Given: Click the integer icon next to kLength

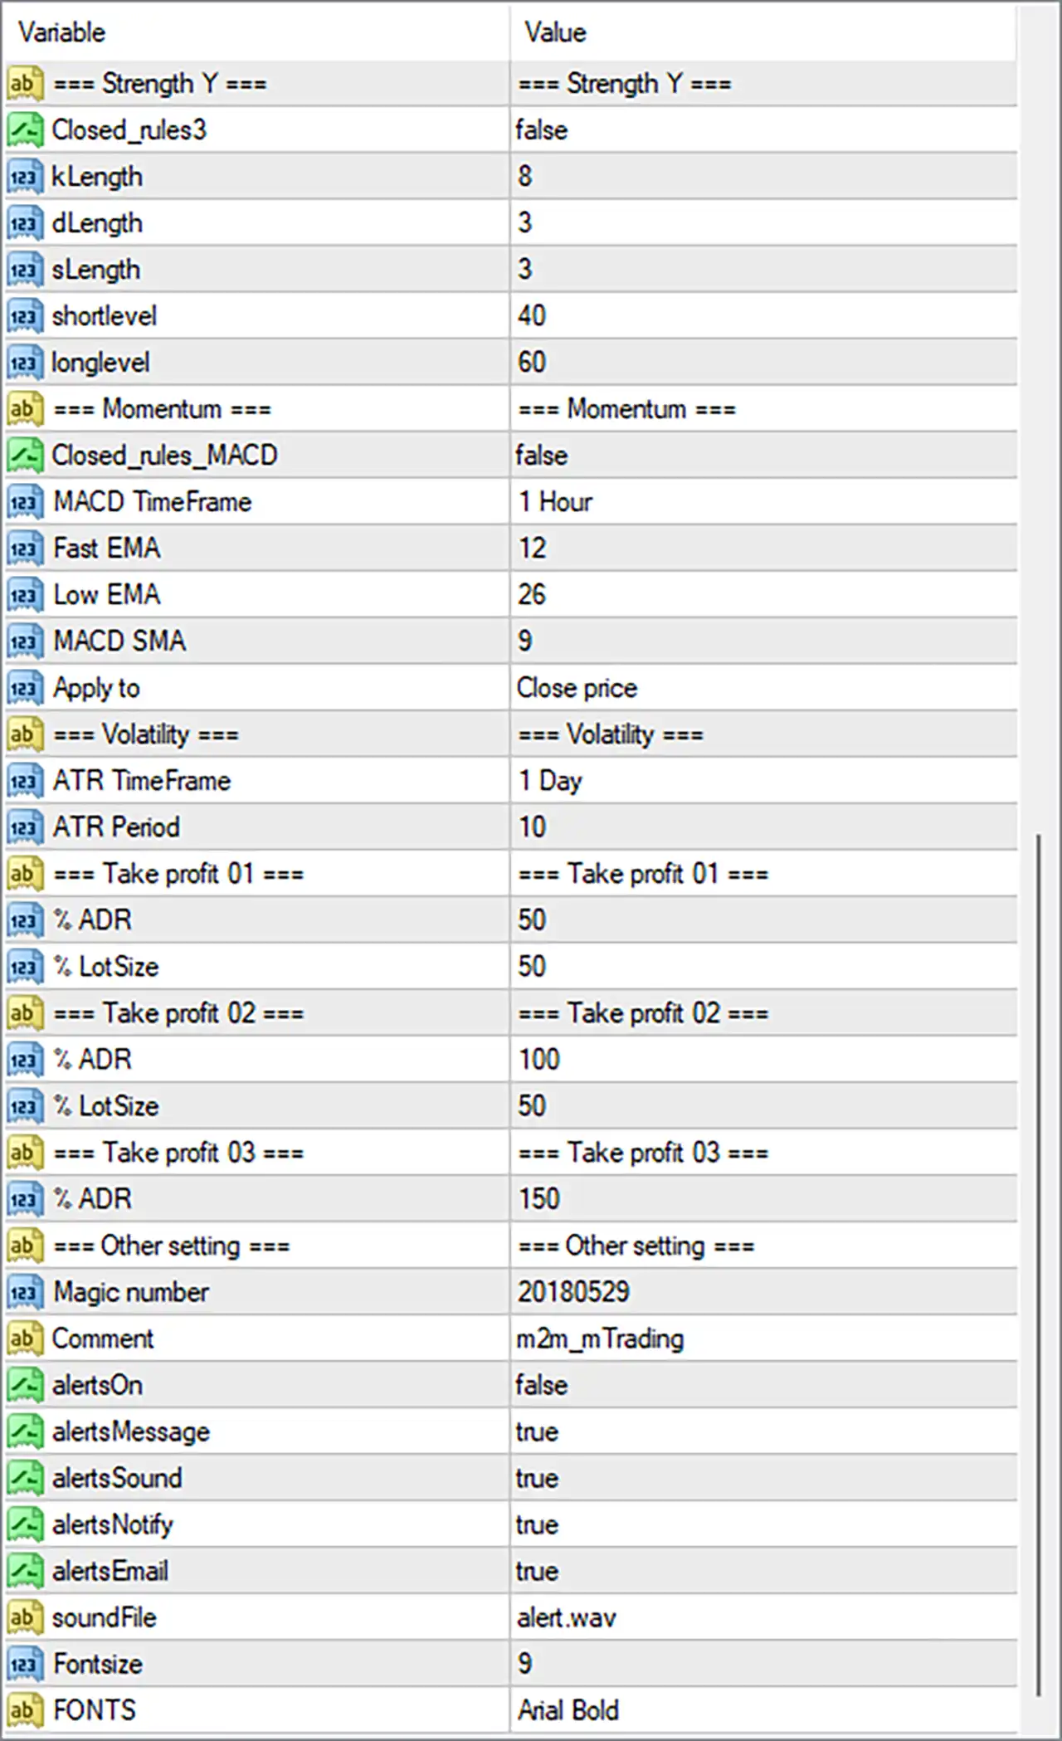Looking at the screenshot, I should 25,177.
